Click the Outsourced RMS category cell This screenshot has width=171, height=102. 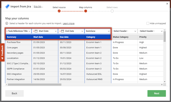click(98, 79)
